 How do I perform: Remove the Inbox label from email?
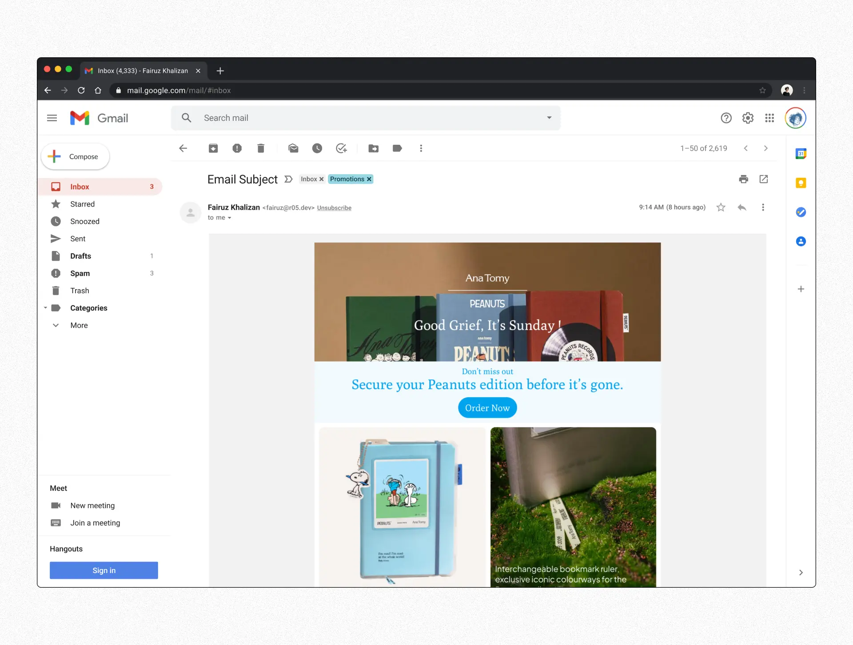(322, 179)
